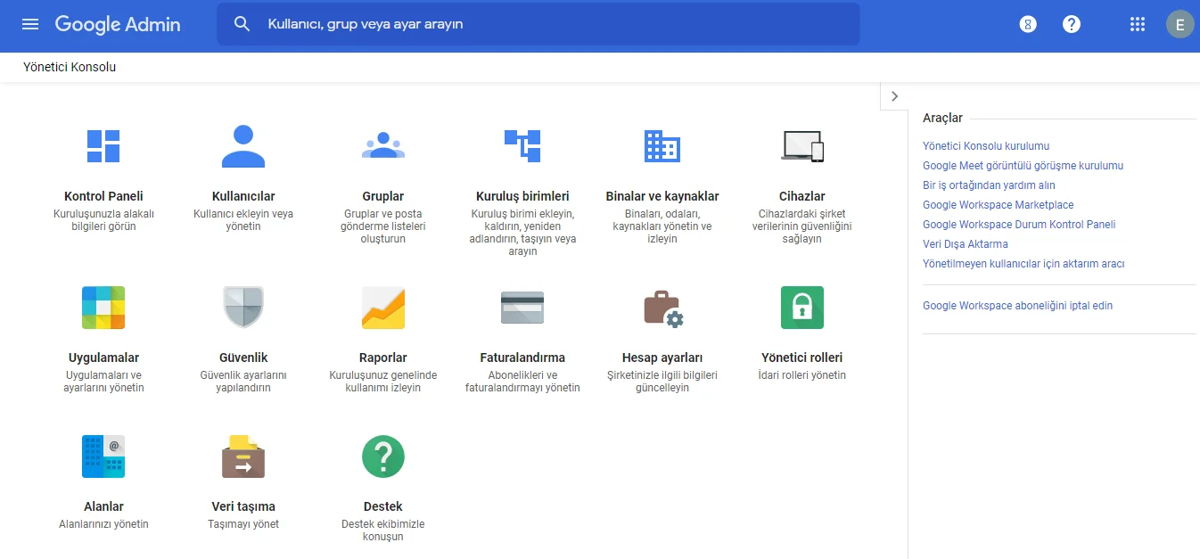Click the Araçlar panel heading
This screenshot has height=559, width=1200.
942,118
